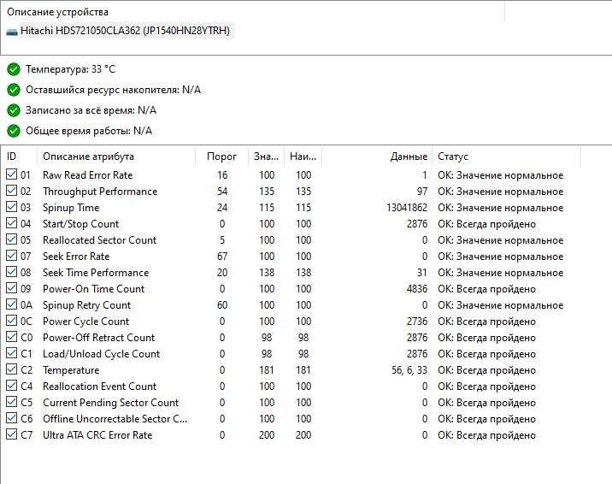
Task: Disable the 04 Start/Stop Count checkbox
Action: 11,223
